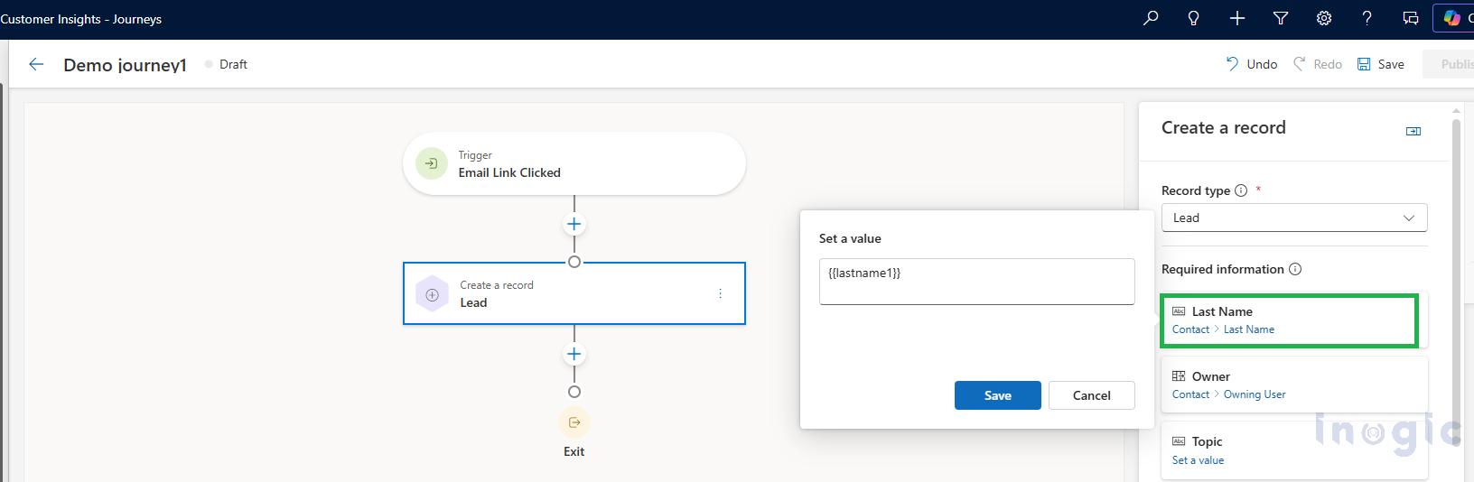
Task: Click the {{lastname1}} value input field
Action: pos(976,282)
